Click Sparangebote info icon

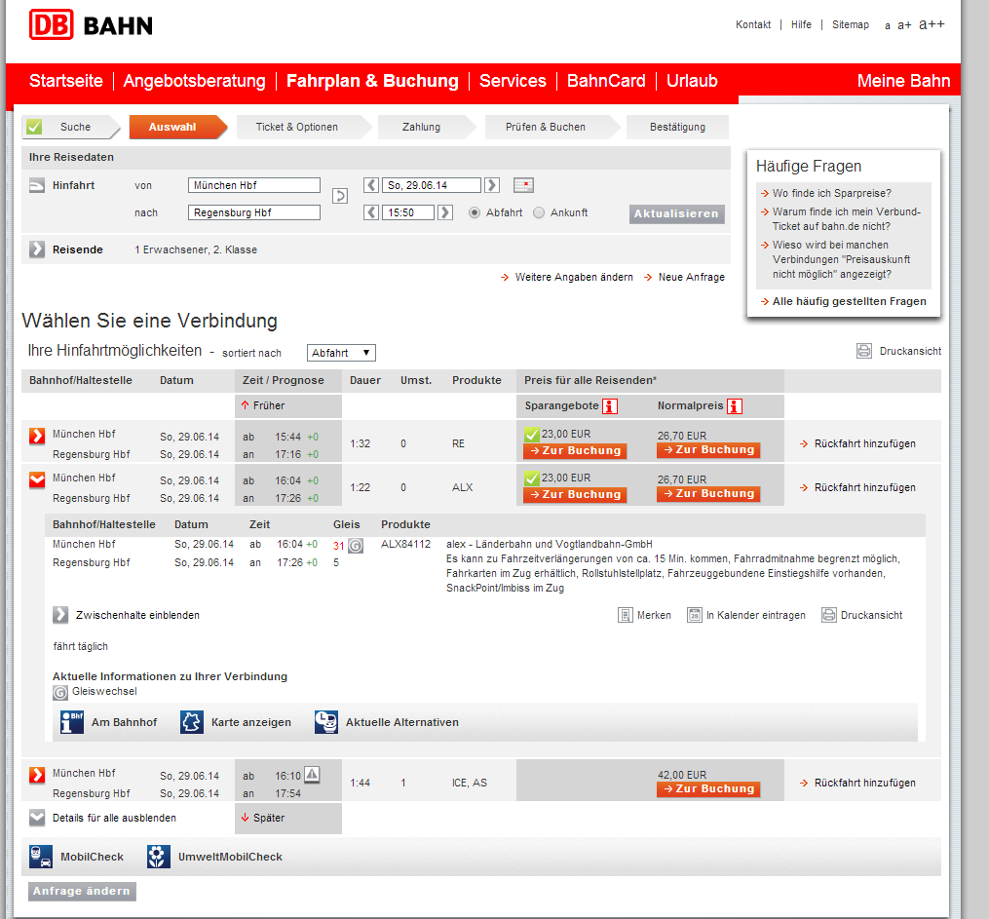tap(609, 406)
